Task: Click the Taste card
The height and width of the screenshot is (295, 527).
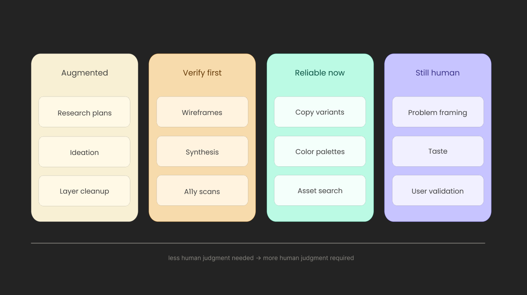Action: tap(438, 151)
